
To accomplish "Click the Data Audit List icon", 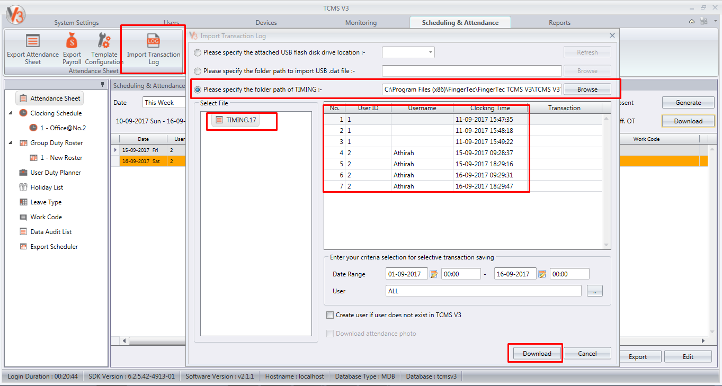I will tap(23, 232).
